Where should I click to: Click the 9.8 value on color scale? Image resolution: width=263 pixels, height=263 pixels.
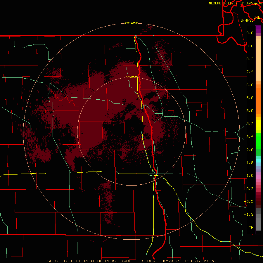click(x=250, y=33)
